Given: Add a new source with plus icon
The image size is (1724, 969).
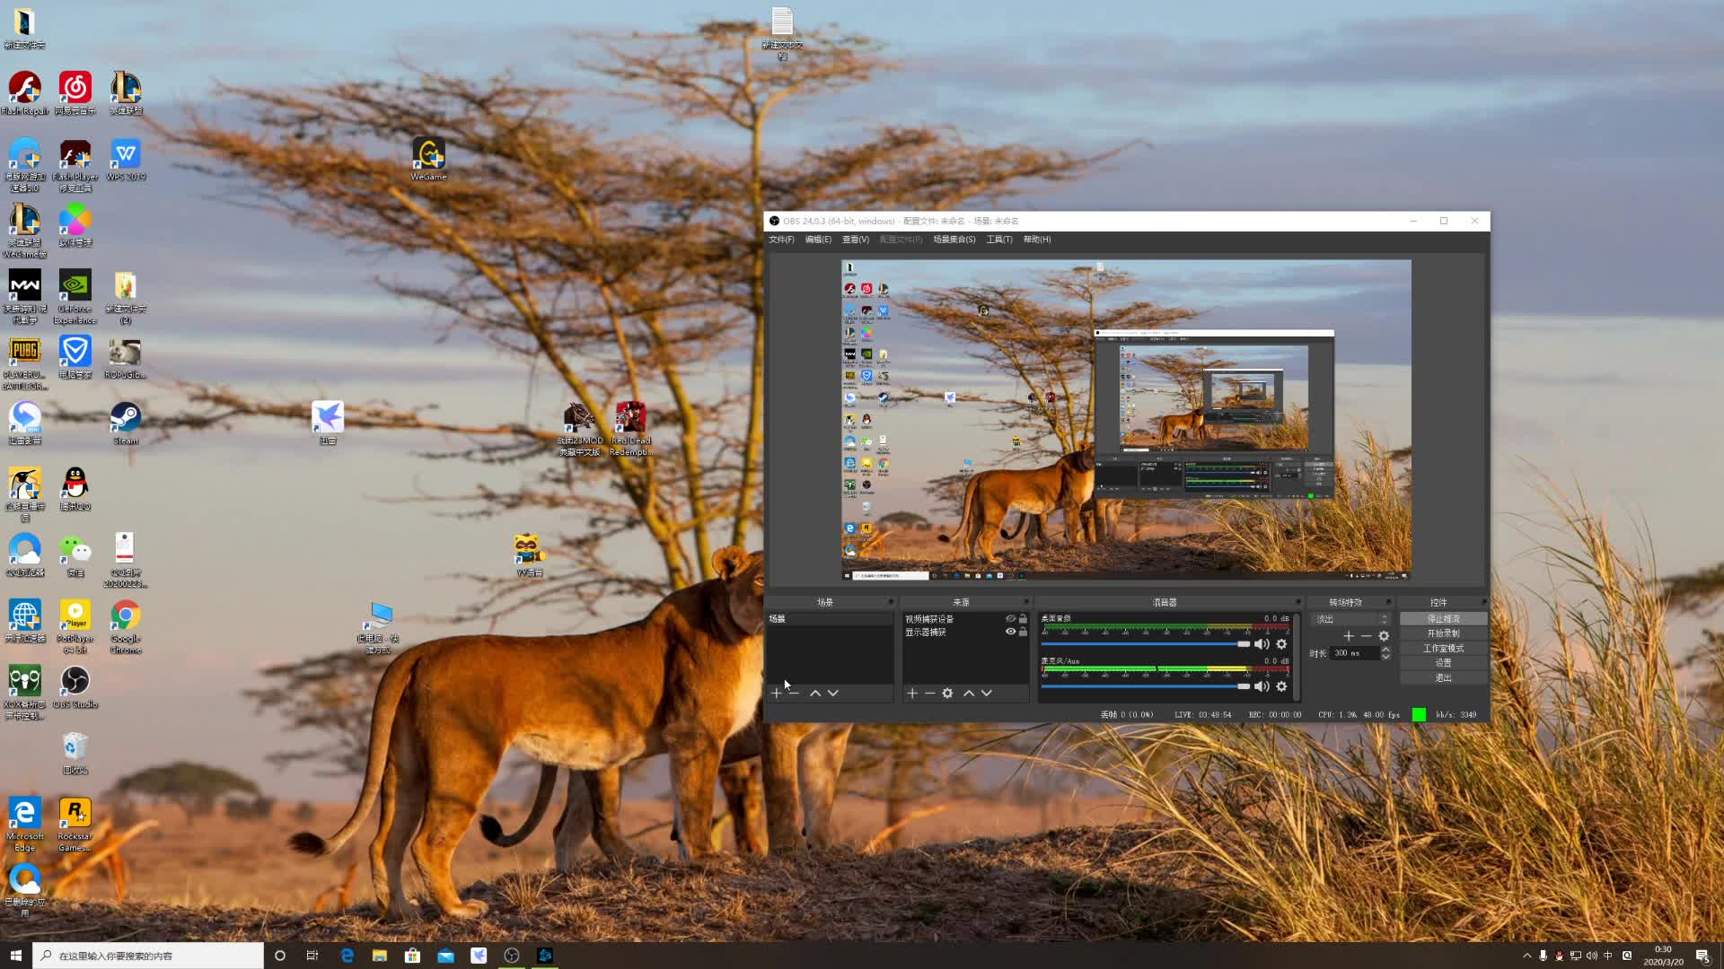Looking at the screenshot, I should pos(912,693).
